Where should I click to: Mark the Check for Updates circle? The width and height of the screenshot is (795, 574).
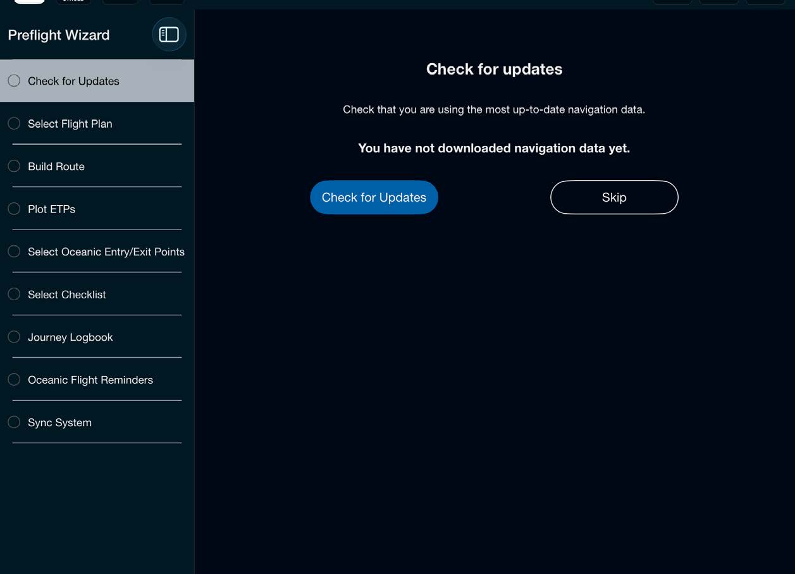point(14,81)
